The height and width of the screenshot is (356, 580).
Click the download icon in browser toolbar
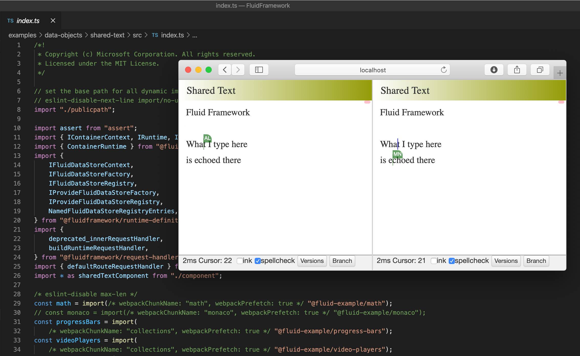click(494, 69)
